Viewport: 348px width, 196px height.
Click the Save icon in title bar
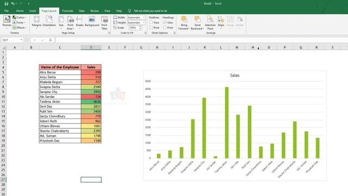pos(6,4)
